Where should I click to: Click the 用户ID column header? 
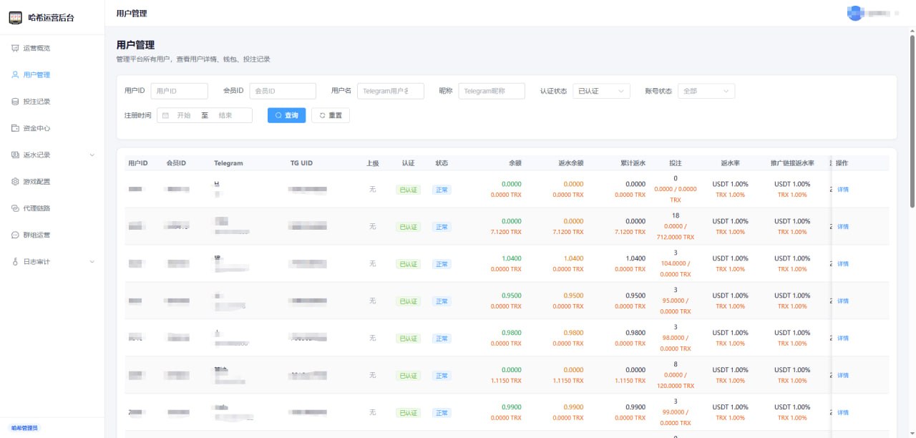138,163
